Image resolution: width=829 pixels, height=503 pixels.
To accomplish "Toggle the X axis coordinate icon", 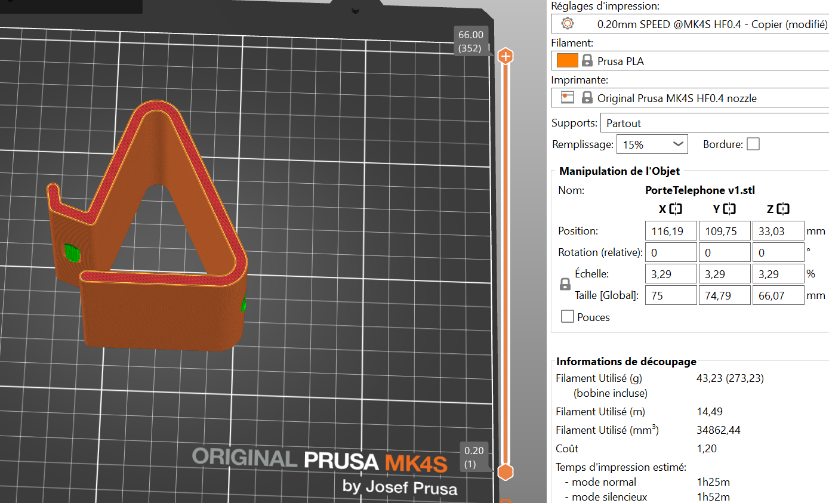I will point(676,209).
